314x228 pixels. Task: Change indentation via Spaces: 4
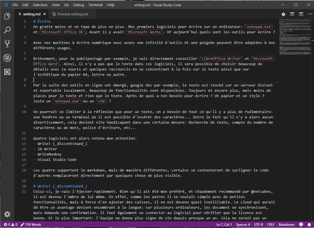pos(243,225)
